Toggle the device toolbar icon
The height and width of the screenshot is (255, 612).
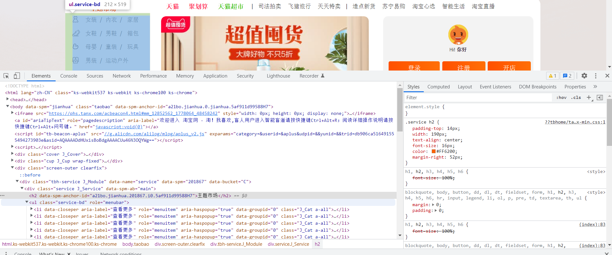pos(17,76)
